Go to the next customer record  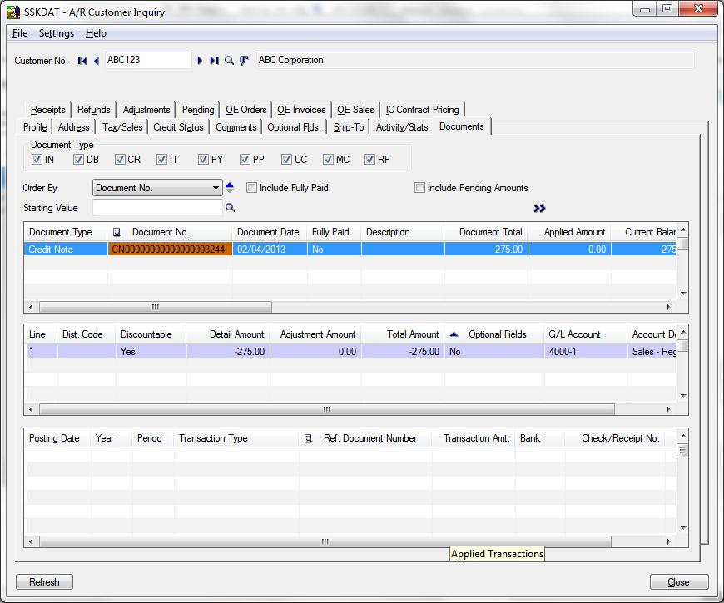click(x=200, y=61)
